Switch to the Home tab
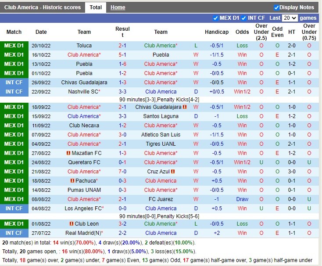 (118, 7)
